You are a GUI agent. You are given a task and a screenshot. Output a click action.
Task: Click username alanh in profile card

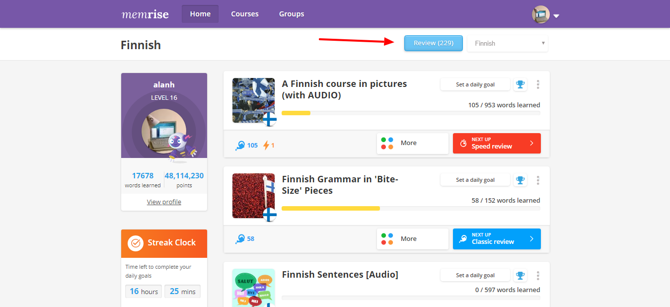pos(164,85)
